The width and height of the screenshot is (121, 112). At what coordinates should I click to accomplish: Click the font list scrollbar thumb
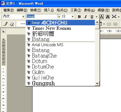[97, 27]
